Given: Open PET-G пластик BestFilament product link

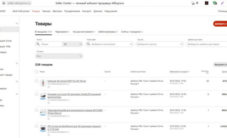Looking at the screenshot, I should point(74,128).
